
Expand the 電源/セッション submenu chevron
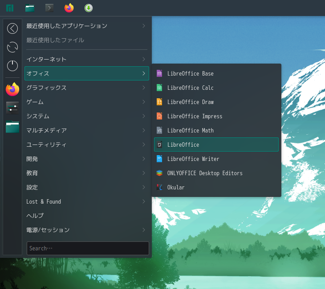tap(144, 230)
